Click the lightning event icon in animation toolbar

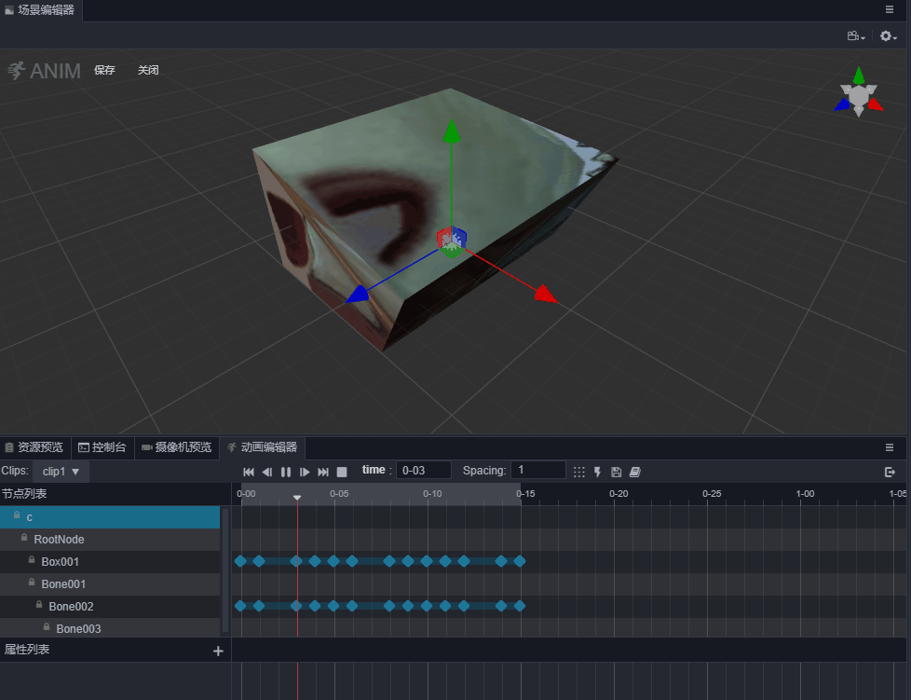click(597, 472)
